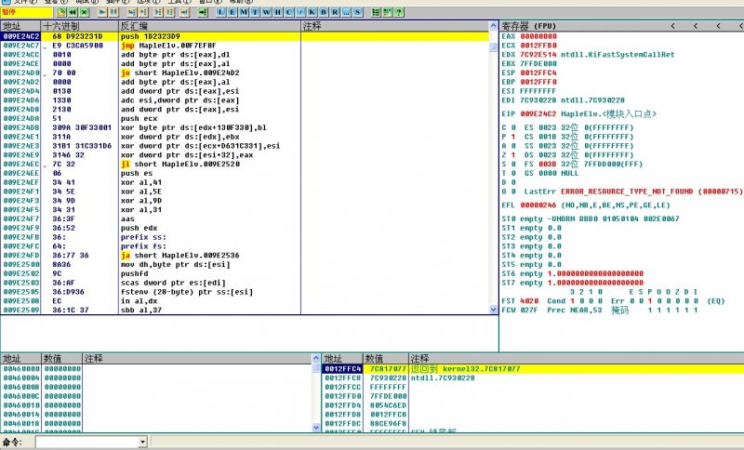744x450 pixels.
Task: Click the Run program play icon
Action: click(x=102, y=14)
